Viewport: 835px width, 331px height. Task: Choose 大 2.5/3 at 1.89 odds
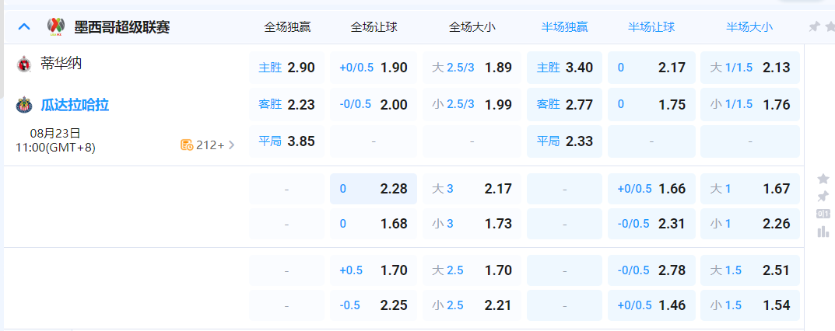tap(472, 68)
